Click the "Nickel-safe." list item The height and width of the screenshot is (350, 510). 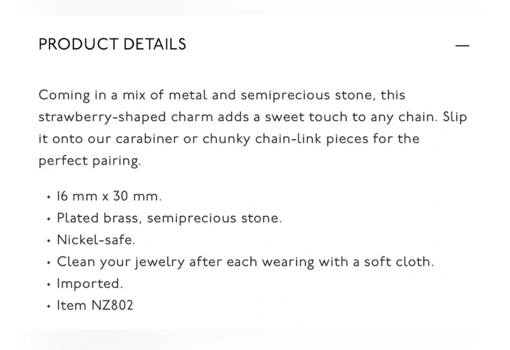[96, 240]
